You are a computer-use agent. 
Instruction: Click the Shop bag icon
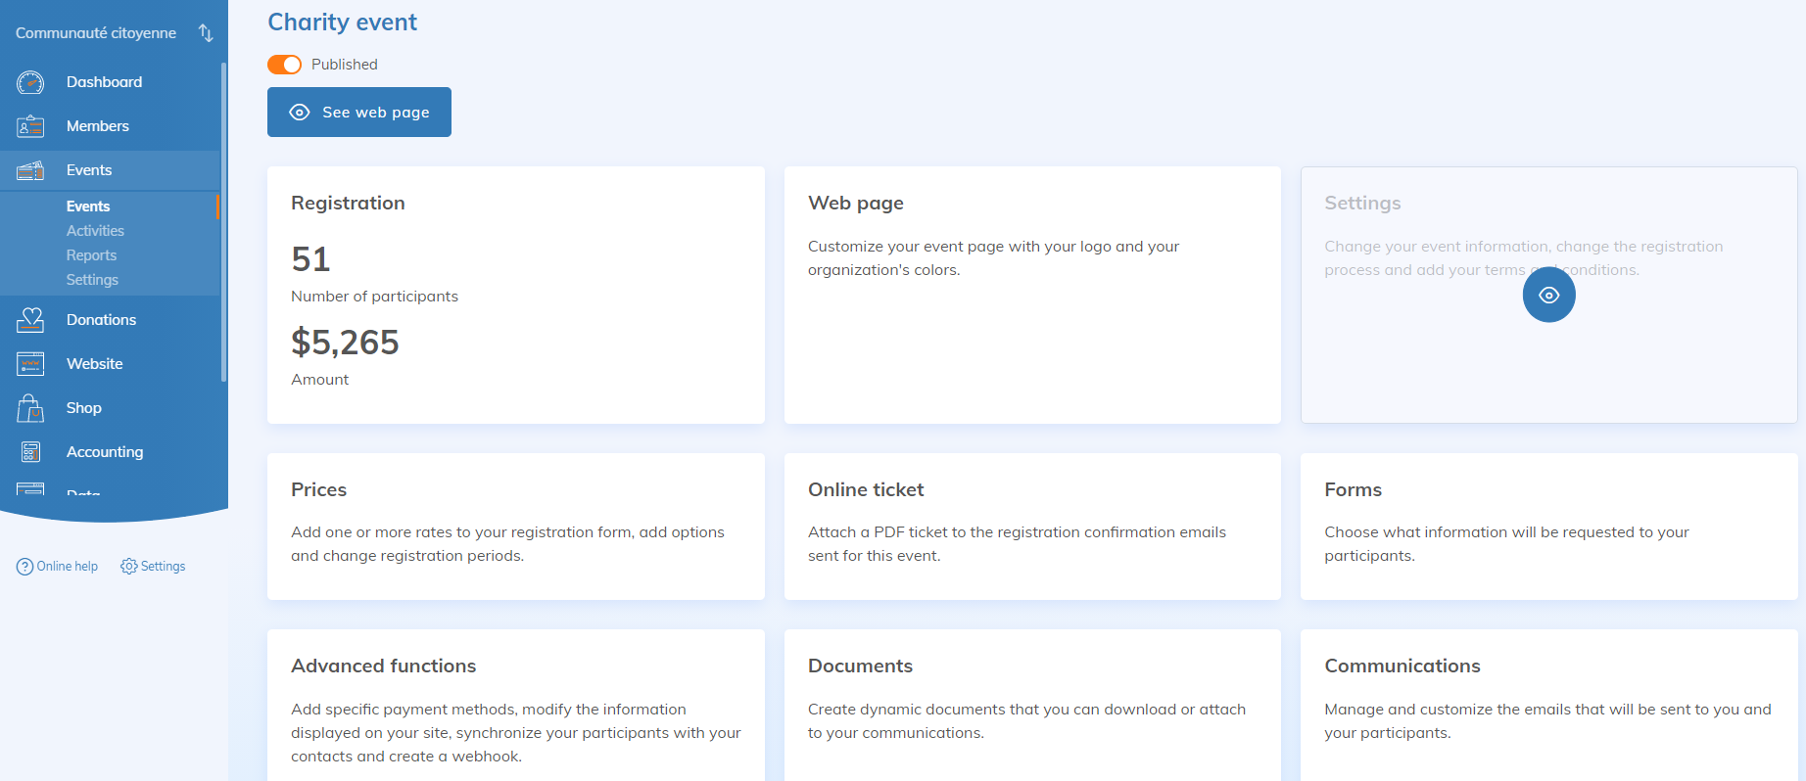tap(30, 408)
